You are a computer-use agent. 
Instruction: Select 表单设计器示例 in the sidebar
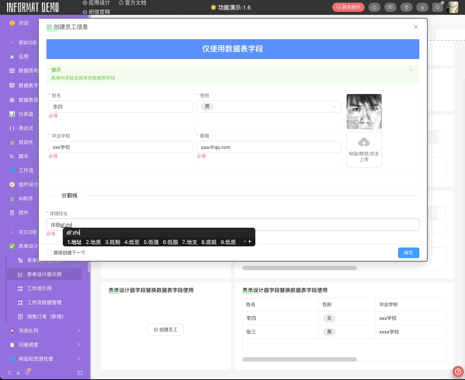coord(44,274)
